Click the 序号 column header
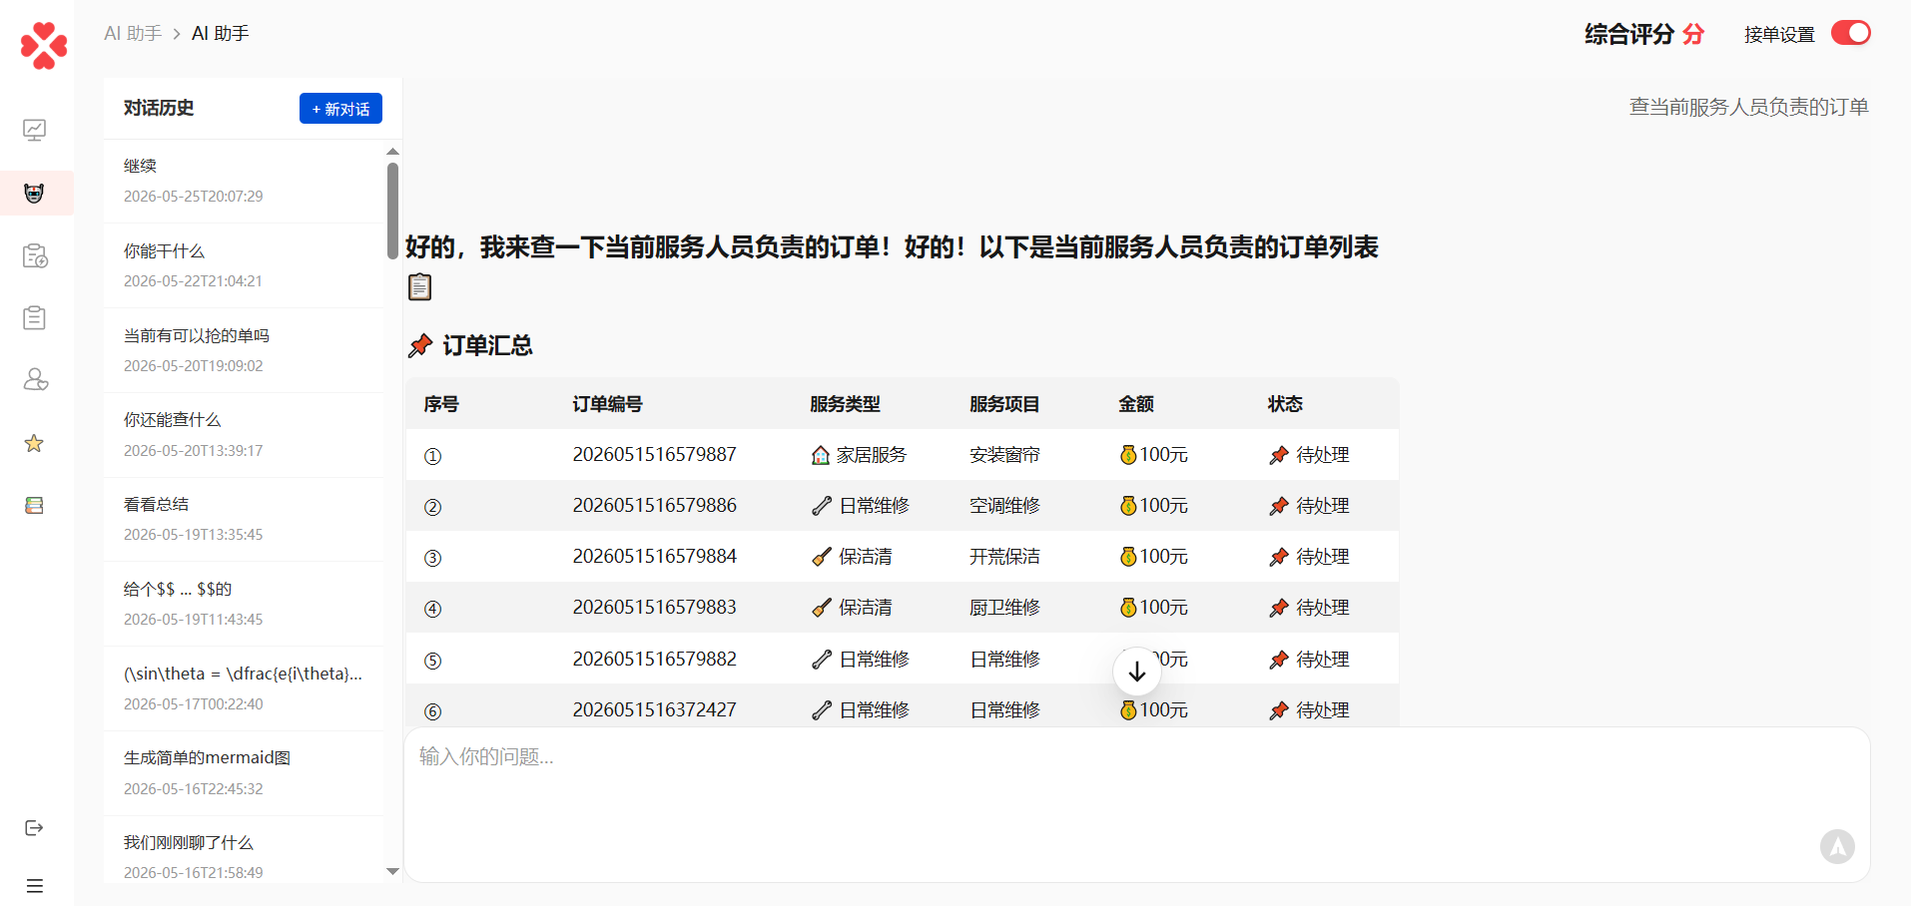 [441, 404]
